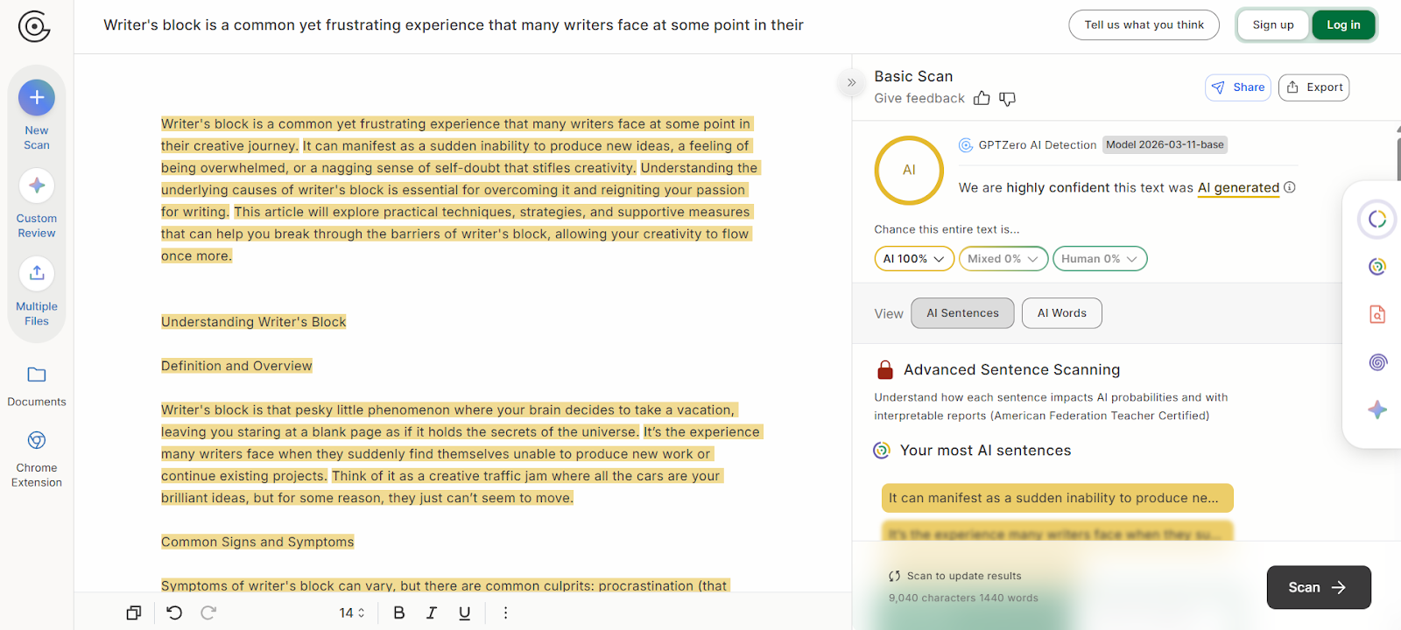Click the Definition and Overview heading
The image size is (1401, 630).
pyautogui.click(x=236, y=366)
